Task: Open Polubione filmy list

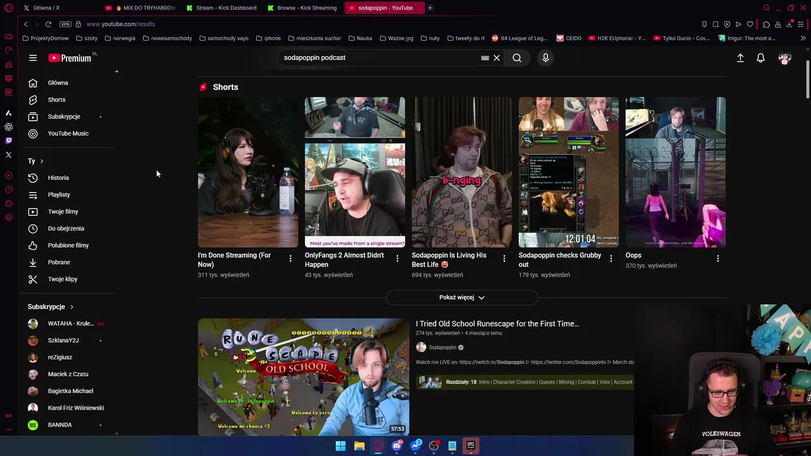Action: 68,245
